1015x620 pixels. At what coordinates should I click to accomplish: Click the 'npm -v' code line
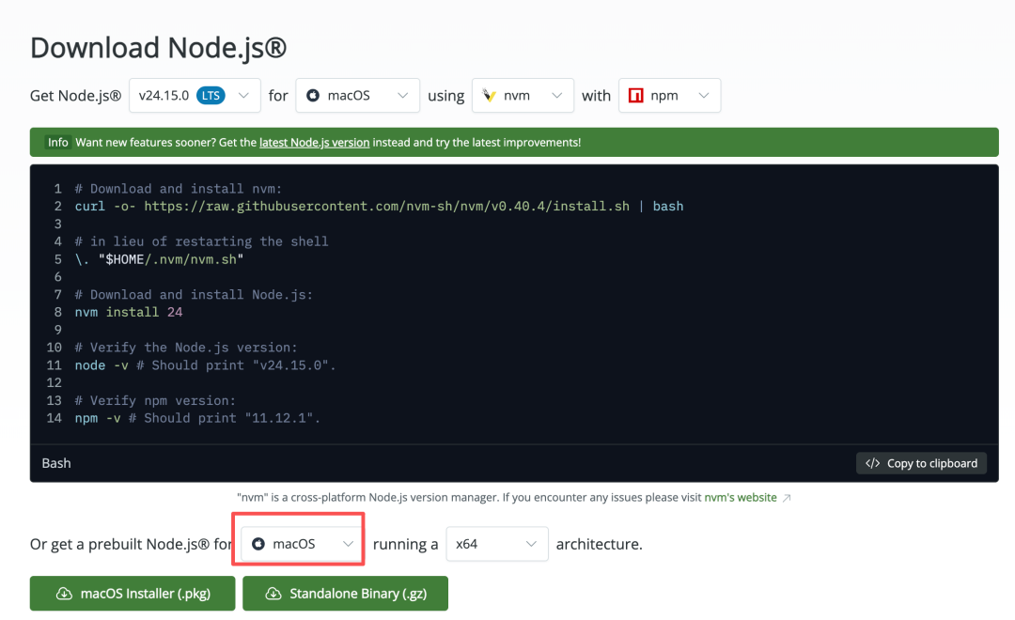point(197,418)
